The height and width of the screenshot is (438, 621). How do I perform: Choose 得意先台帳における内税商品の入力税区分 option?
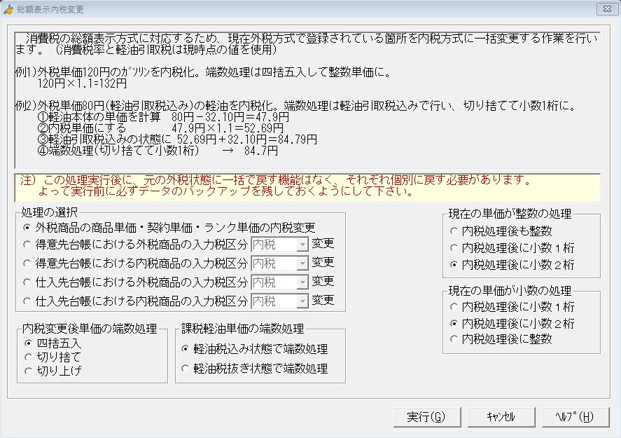click(27, 263)
